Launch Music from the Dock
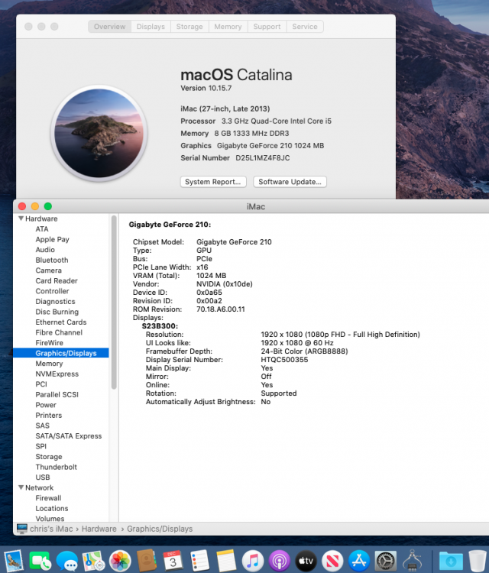The height and width of the screenshot is (573, 489). click(253, 561)
